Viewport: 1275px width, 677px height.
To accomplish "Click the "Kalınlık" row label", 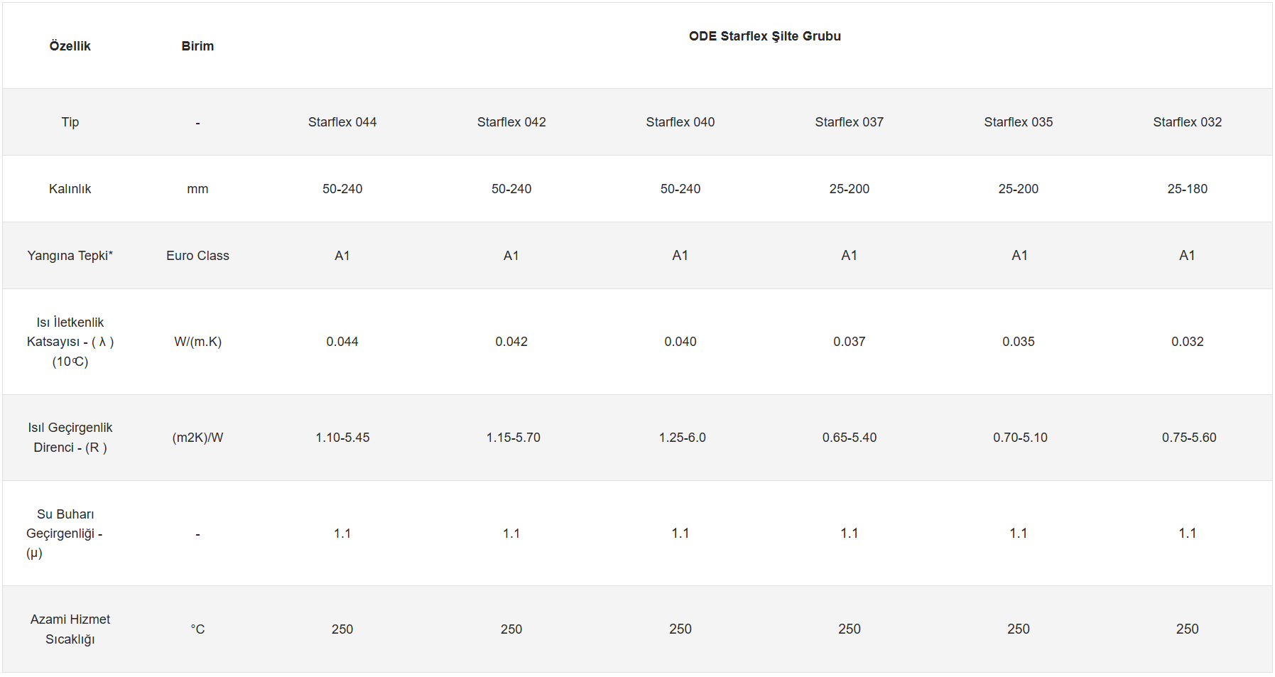I will pyautogui.click(x=70, y=189).
